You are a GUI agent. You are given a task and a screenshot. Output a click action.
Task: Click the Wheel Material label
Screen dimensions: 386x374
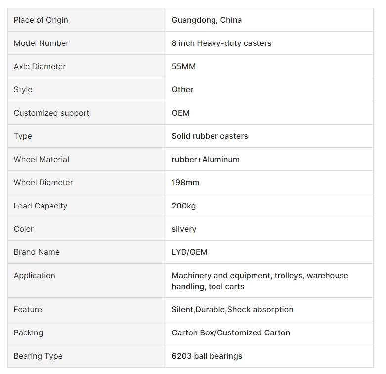(x=42, y=159)
